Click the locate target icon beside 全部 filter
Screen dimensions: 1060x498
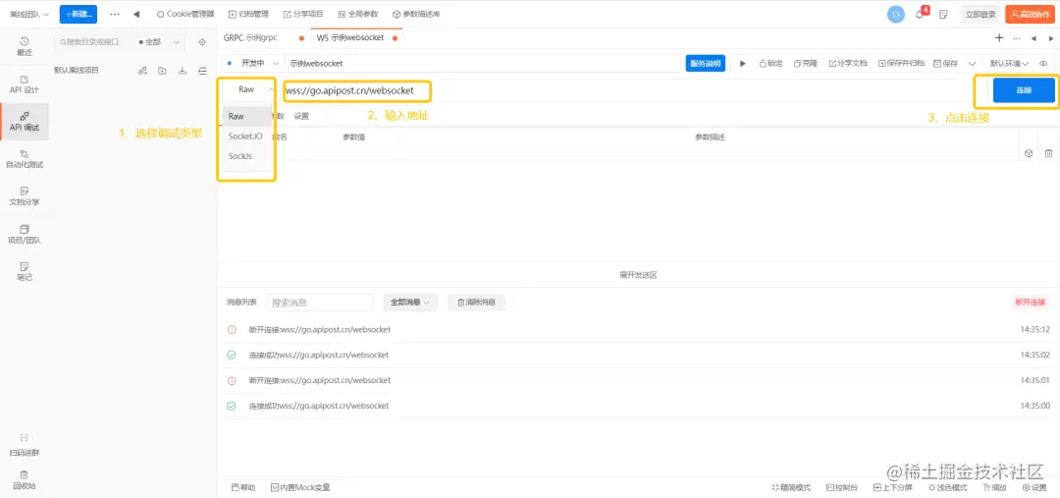tap(201, 42)
